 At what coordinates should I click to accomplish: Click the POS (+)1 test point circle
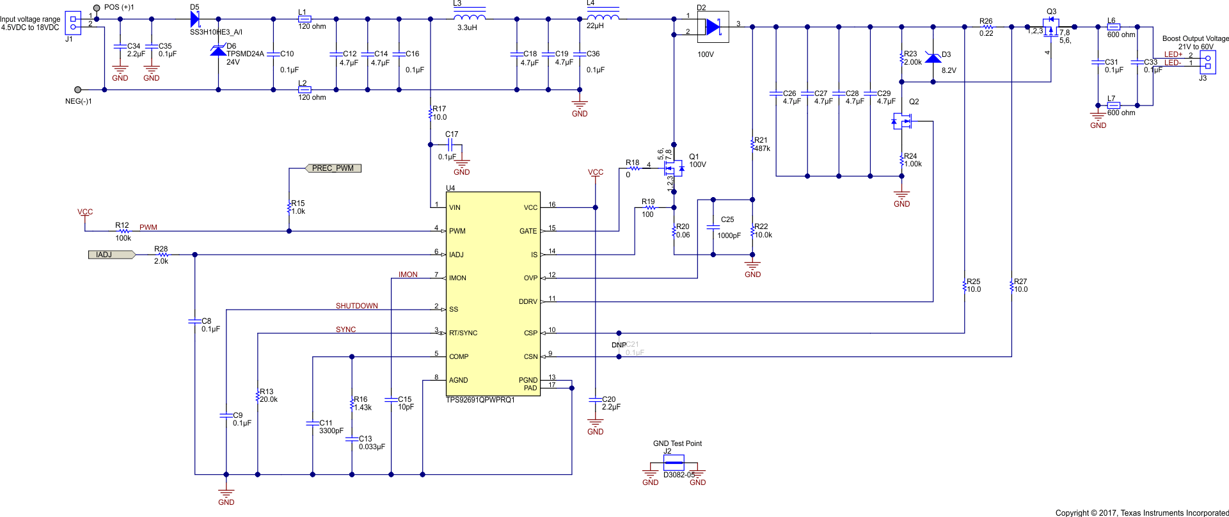(97, 8)
